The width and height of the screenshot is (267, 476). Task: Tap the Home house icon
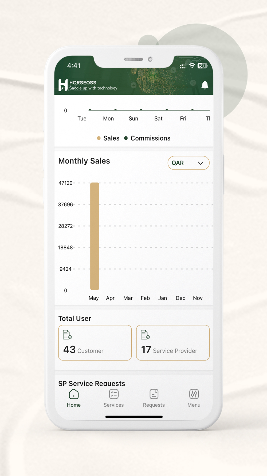[x=74, y=394]
